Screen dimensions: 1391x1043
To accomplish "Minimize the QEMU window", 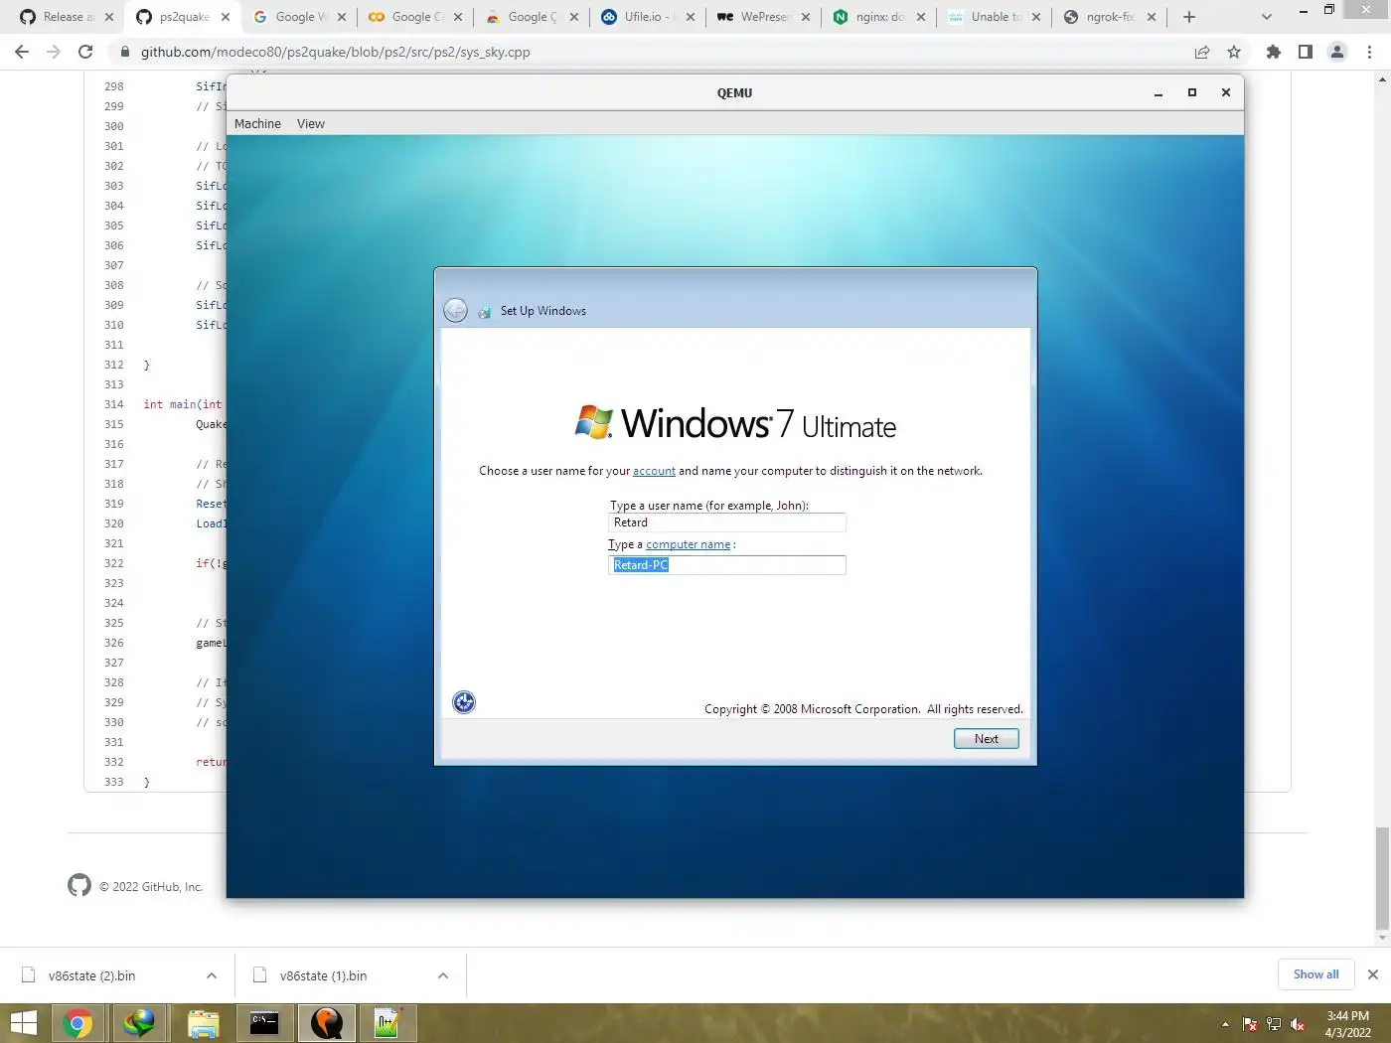I will [1159, 92].
